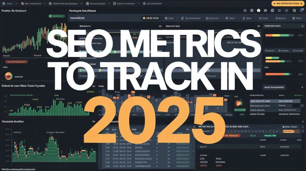Close the top-right score panel with X
306x171 pixels.
(302, 26)
